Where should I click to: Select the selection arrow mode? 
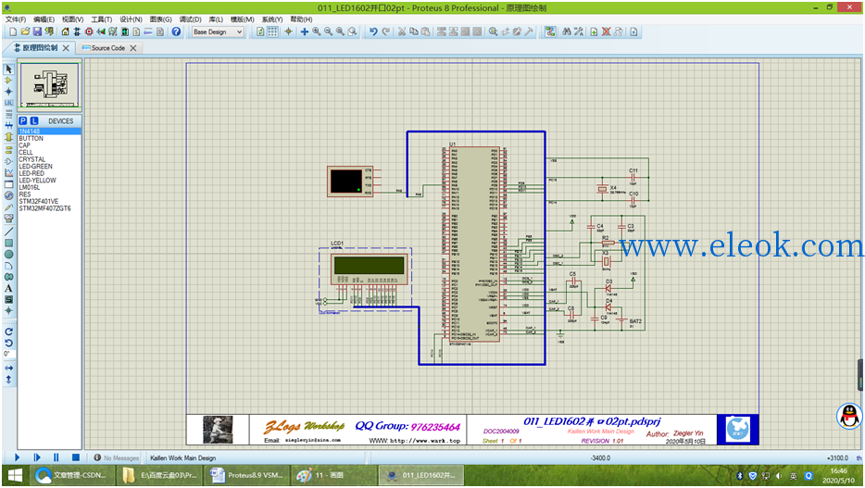point(8,69)
